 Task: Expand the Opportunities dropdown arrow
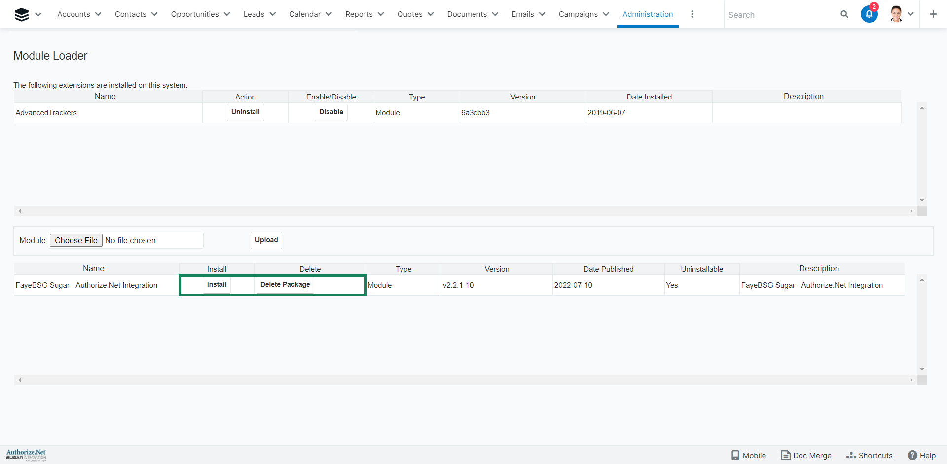(x=227, y=14)
